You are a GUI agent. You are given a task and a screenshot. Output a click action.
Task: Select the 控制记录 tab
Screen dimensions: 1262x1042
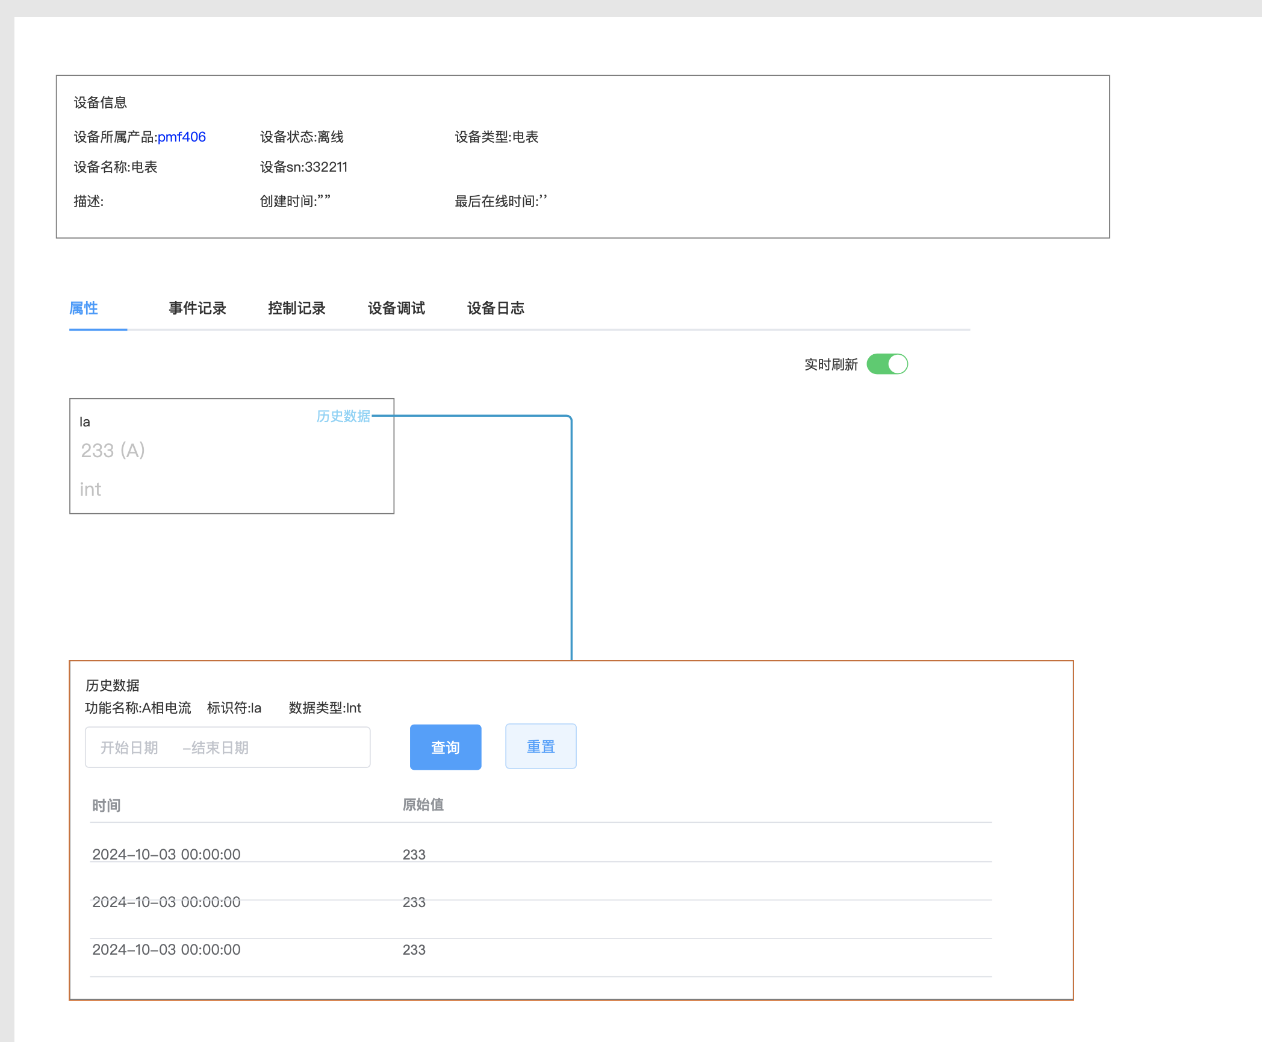[296, 308]
